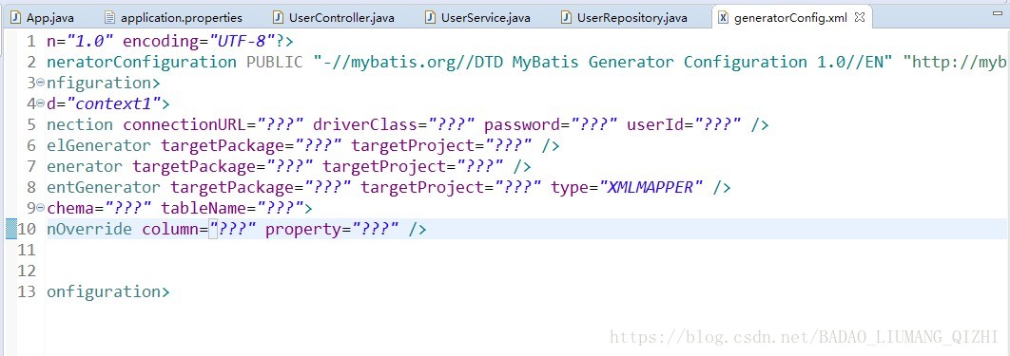This screenshot has width=1010, height=356.
Task: Click targetPackage on line 6
Action: pyautogui.click(x=223, y=146)
